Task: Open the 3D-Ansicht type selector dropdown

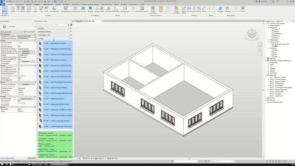Action: pos(18,27)
